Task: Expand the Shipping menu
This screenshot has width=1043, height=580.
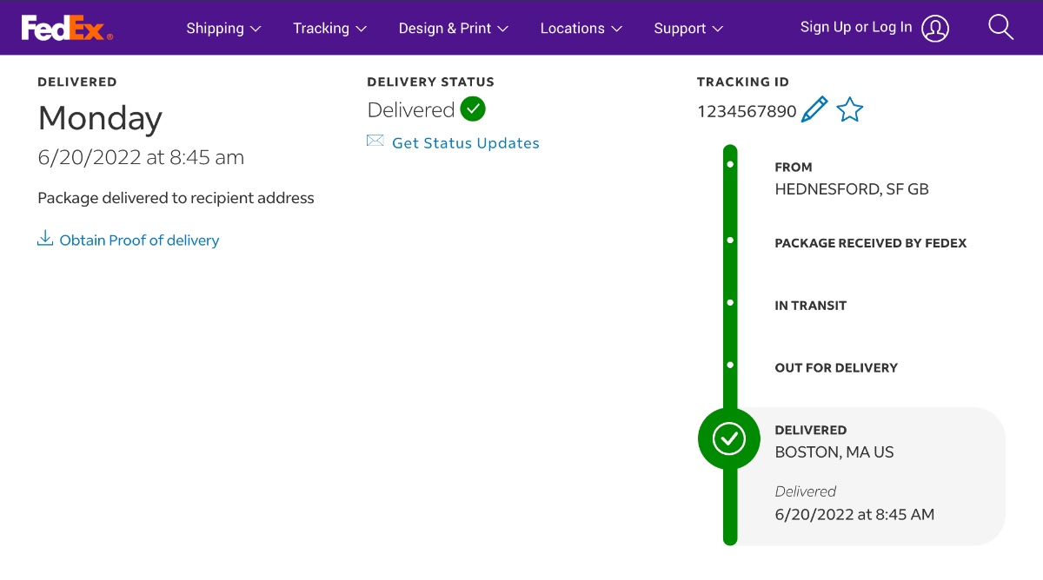Action: coord(223,28)
